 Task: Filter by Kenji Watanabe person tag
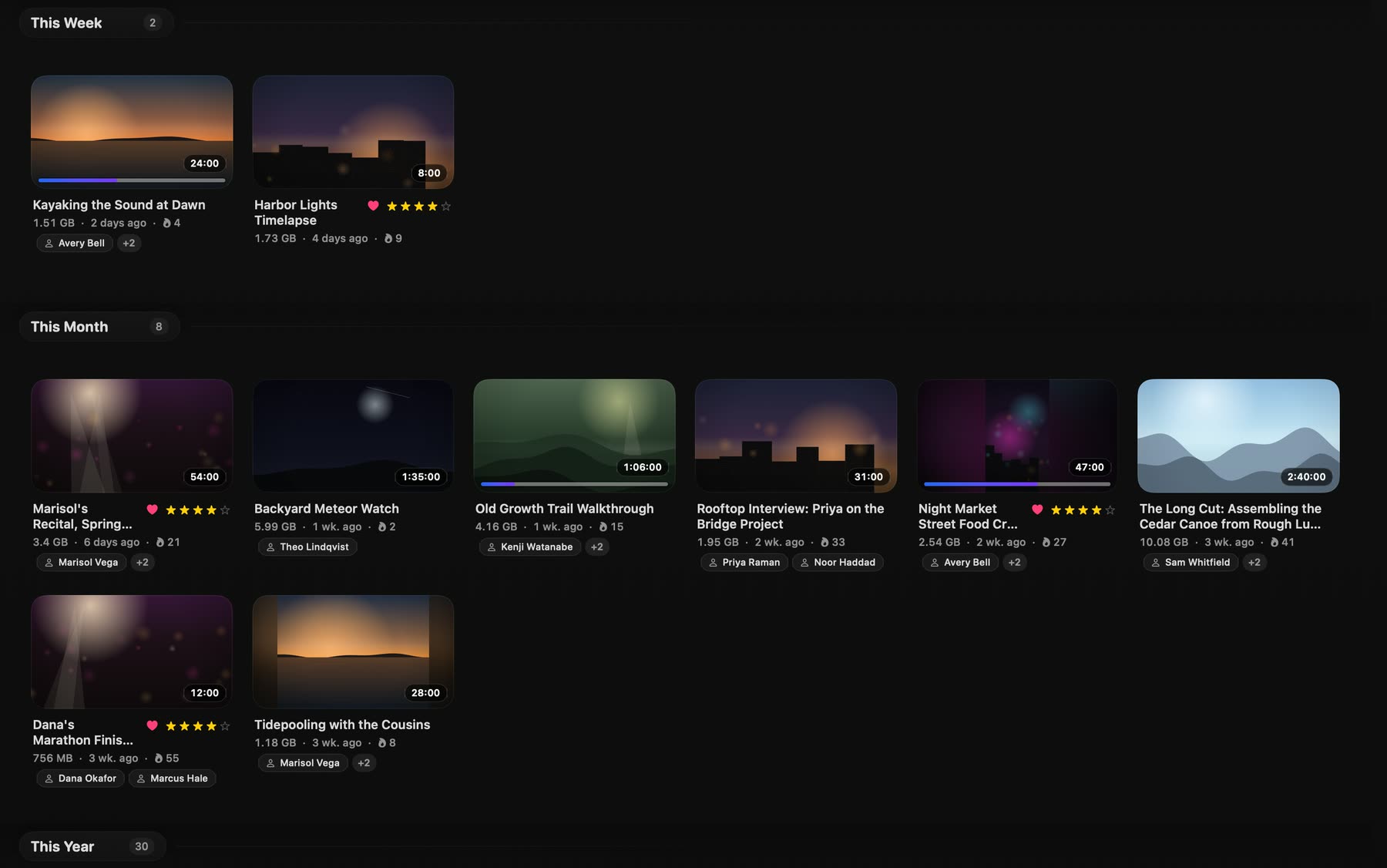(530, 547)
